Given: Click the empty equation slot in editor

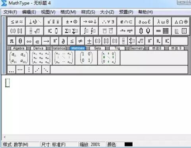Looking at the screenshot, I should pos(8,83).
